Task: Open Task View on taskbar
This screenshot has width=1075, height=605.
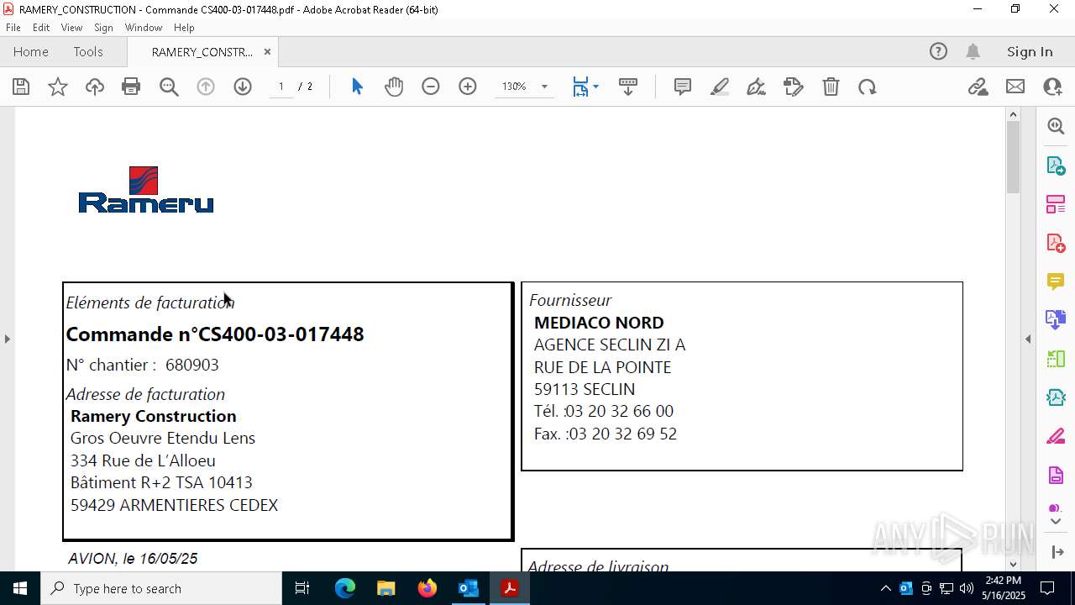Action: [302, 588]
